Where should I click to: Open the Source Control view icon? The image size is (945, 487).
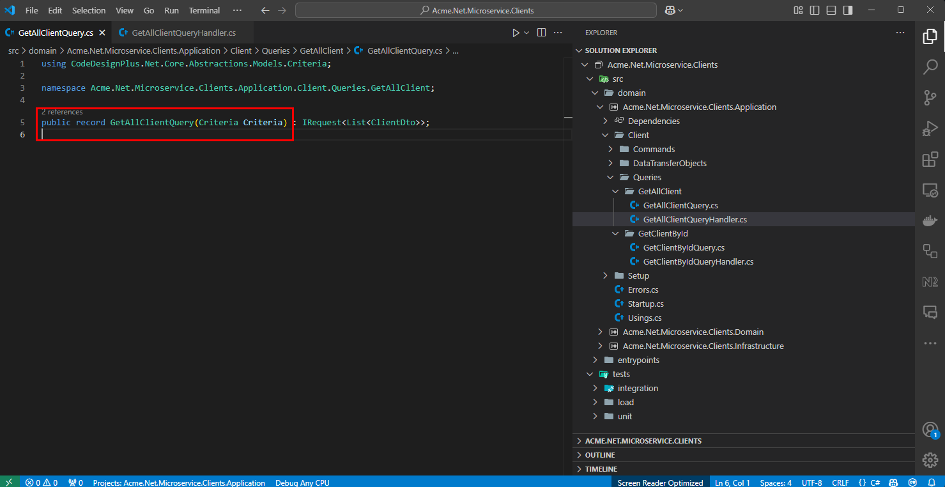[930, 98]
